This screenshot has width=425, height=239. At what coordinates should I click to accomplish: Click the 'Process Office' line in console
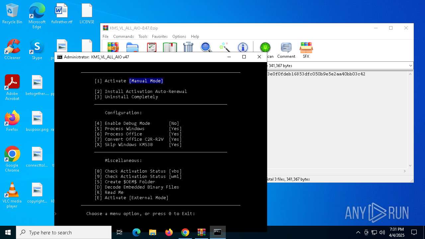pyautogui.click(x=138, y=134)
